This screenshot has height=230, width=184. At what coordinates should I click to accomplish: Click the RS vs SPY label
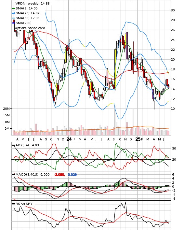(x=24, y=204)
